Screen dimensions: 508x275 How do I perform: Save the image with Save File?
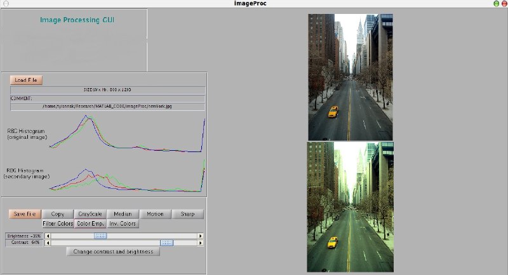point(25,214)
